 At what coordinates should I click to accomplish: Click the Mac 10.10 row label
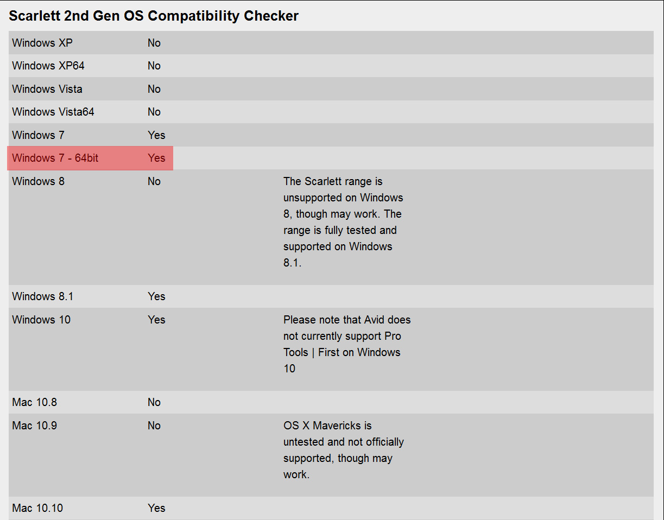tap(37, 508)
